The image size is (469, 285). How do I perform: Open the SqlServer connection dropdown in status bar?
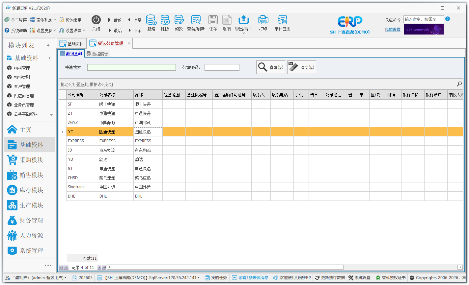tap(148, 278)
